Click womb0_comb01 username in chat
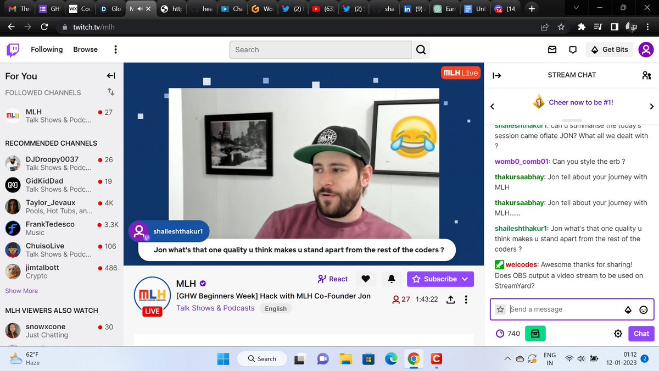659x371 pixels. pyautogui.click(x=522, y=162)
